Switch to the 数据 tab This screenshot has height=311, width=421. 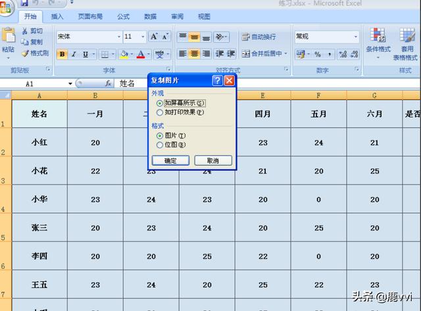click(151, 16)
